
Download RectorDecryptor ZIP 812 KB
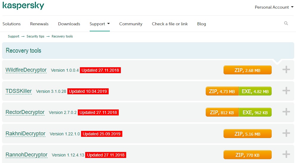[222, 112]
